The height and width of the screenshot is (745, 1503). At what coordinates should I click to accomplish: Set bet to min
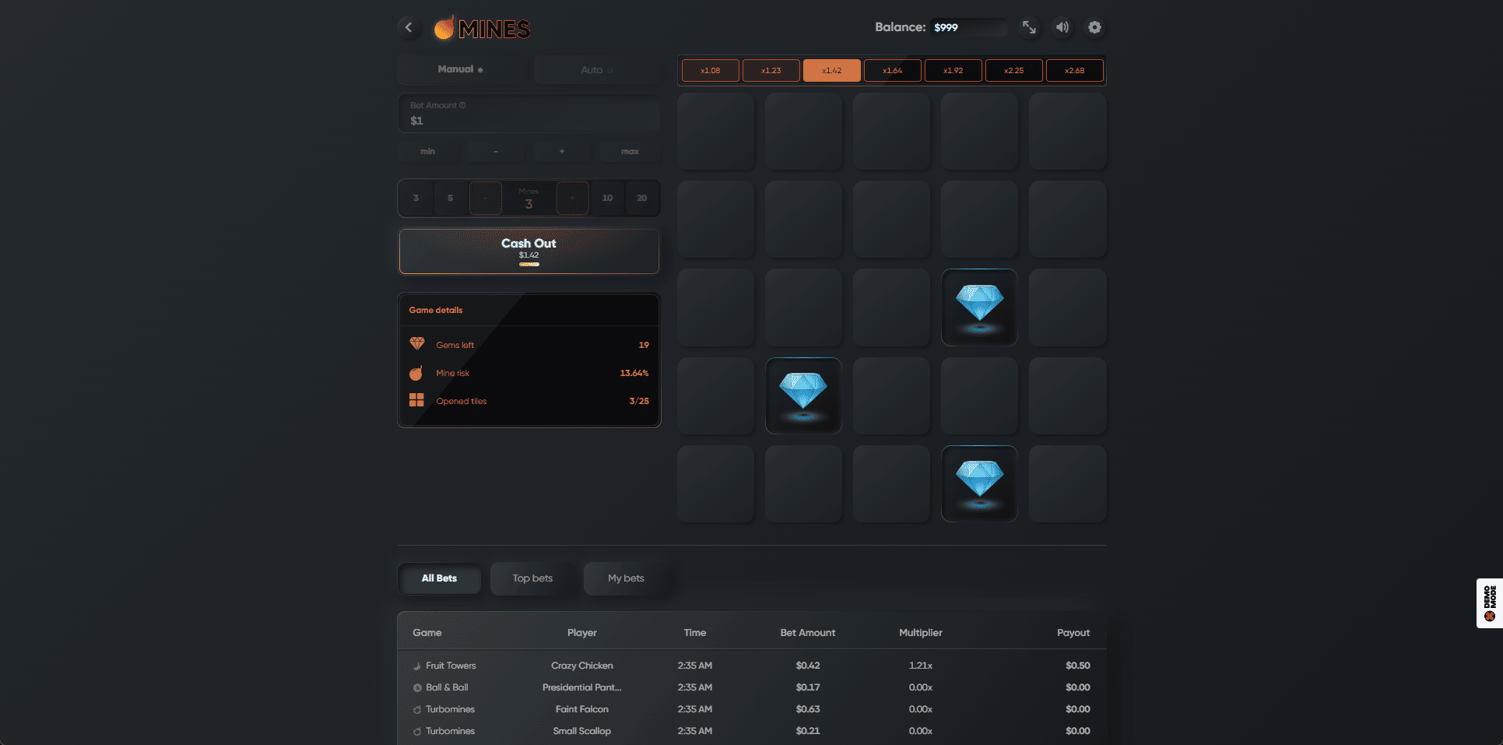428,151
